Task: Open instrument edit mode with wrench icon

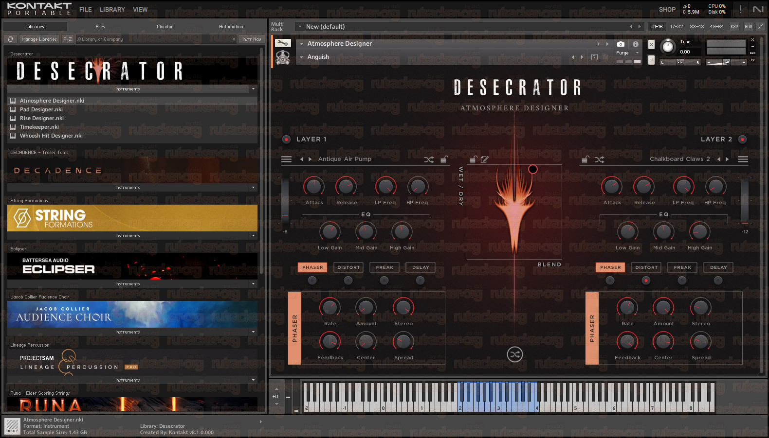Action: pyautogui.click(x=283, y=43)
